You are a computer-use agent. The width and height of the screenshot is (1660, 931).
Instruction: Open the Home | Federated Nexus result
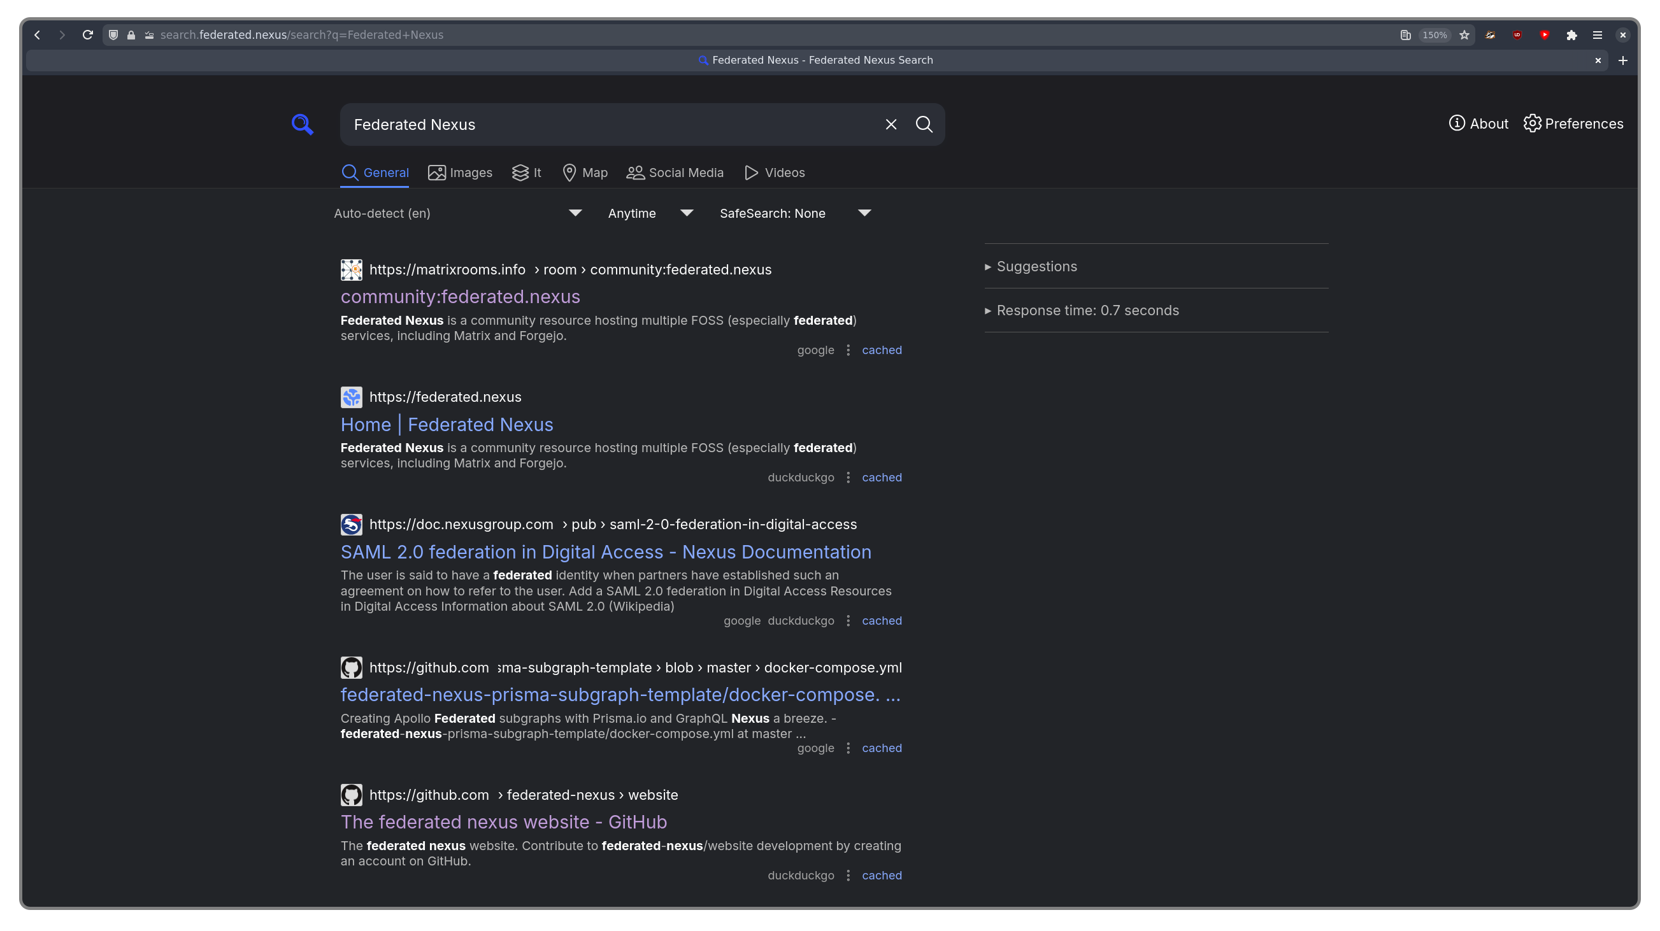click(x=447, y=425)
